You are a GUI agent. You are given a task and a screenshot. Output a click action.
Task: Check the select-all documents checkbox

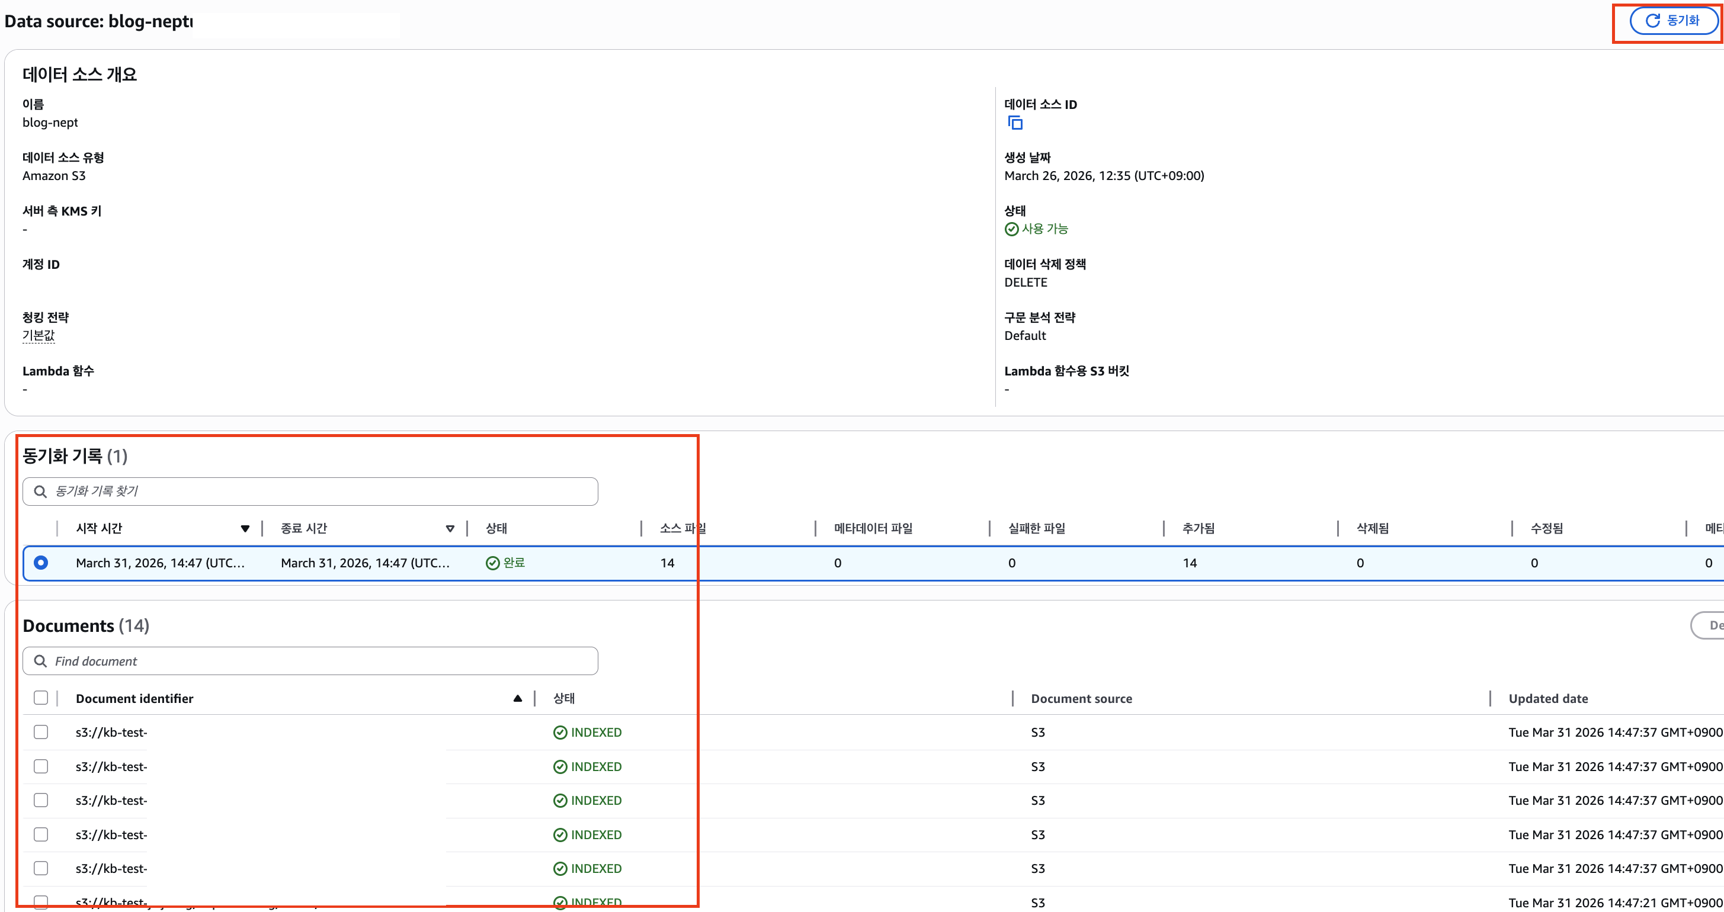(x=41, y=698)
